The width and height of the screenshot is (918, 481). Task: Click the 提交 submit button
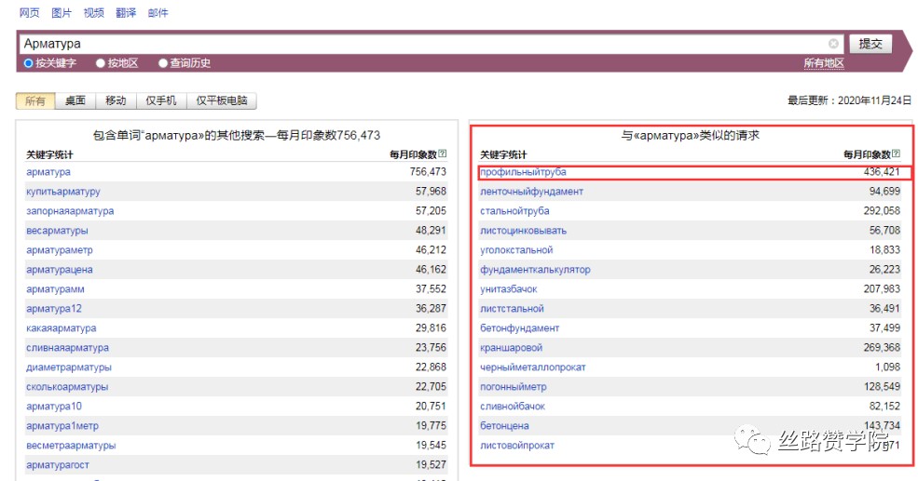coord(870,44)
